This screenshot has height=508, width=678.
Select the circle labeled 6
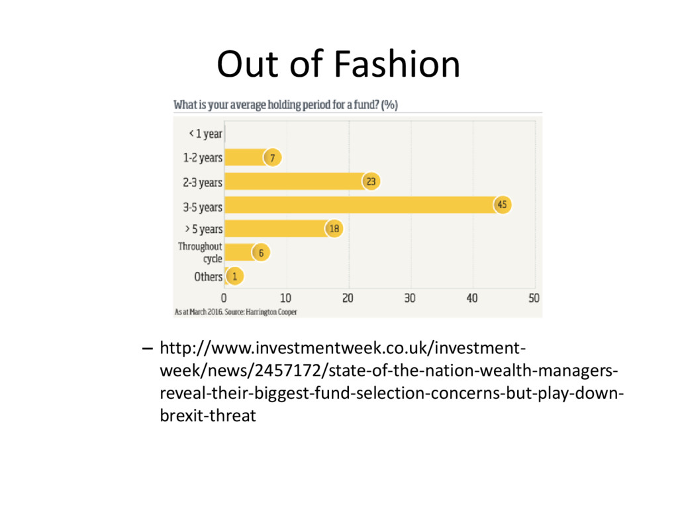click(x=261, y=253)
